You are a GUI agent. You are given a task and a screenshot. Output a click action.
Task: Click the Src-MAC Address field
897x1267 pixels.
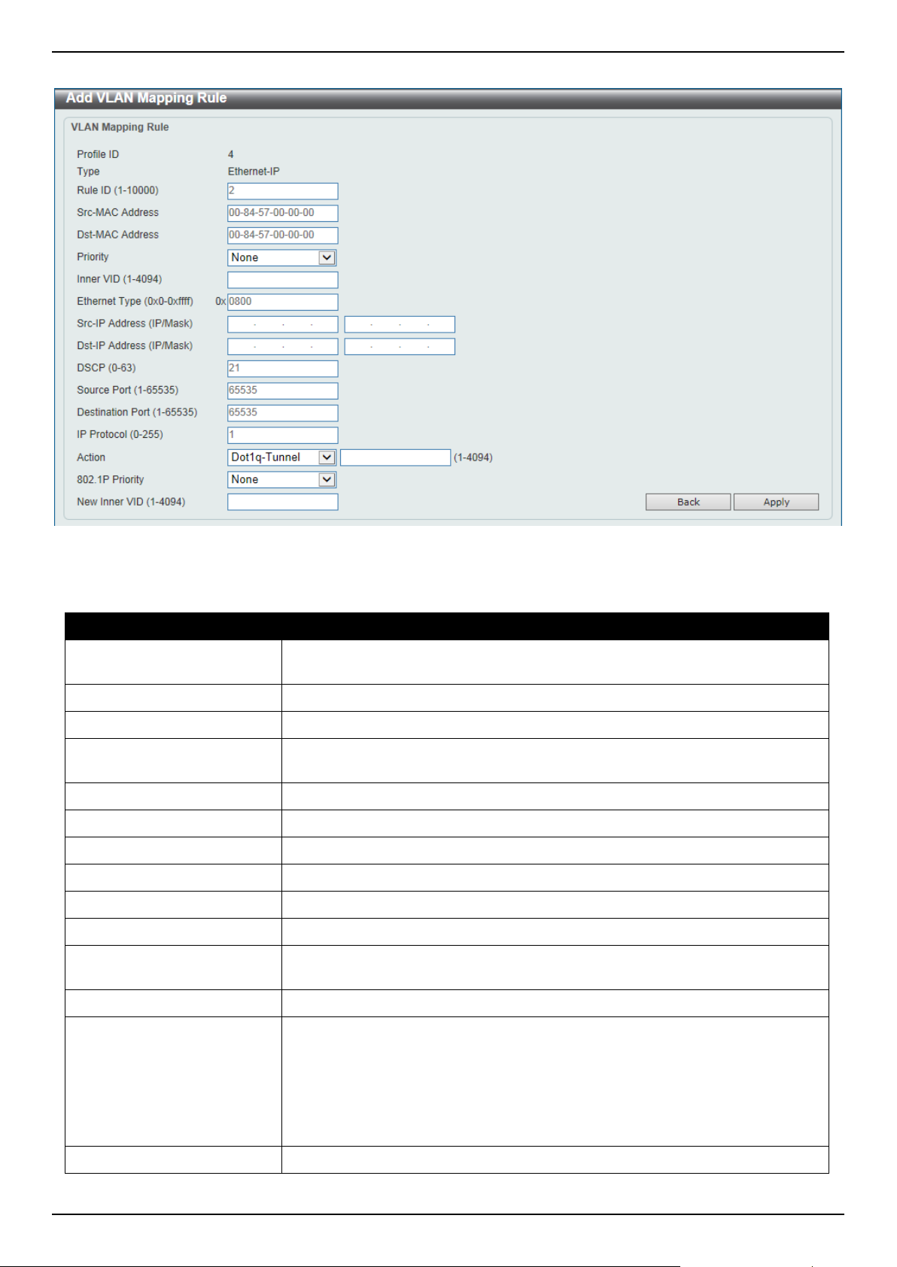point(283,213)
